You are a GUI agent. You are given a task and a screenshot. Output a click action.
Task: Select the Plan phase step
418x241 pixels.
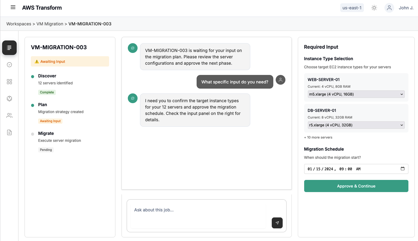pyautogui.click(x=43, y=105)
